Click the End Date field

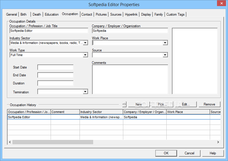point(55,75)
